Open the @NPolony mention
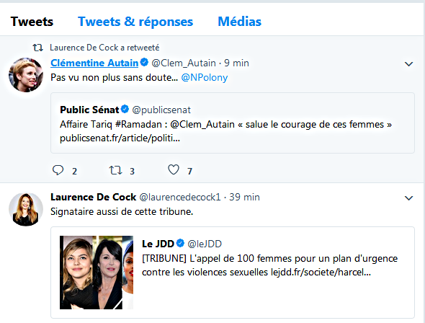This screenshot has height=323, width=425. pyautogui.click(x=205, y=78)
